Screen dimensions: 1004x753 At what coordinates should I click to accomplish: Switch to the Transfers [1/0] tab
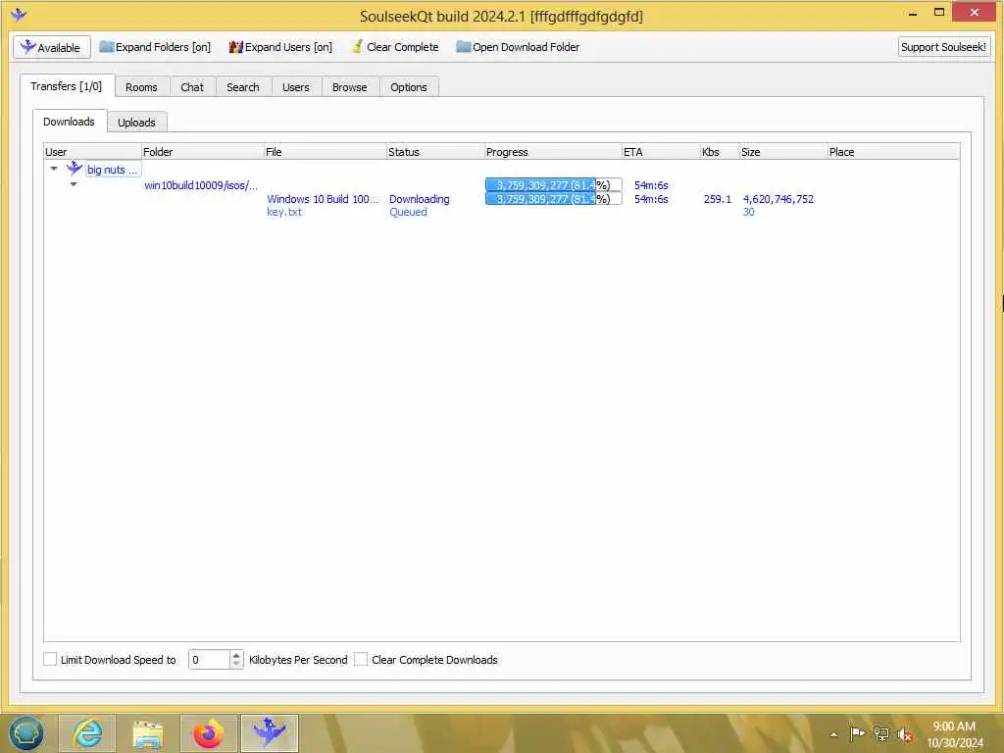pos(67,86)
